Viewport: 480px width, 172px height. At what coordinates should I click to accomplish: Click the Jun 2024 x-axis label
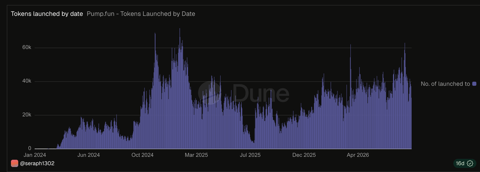coord(88,155)
